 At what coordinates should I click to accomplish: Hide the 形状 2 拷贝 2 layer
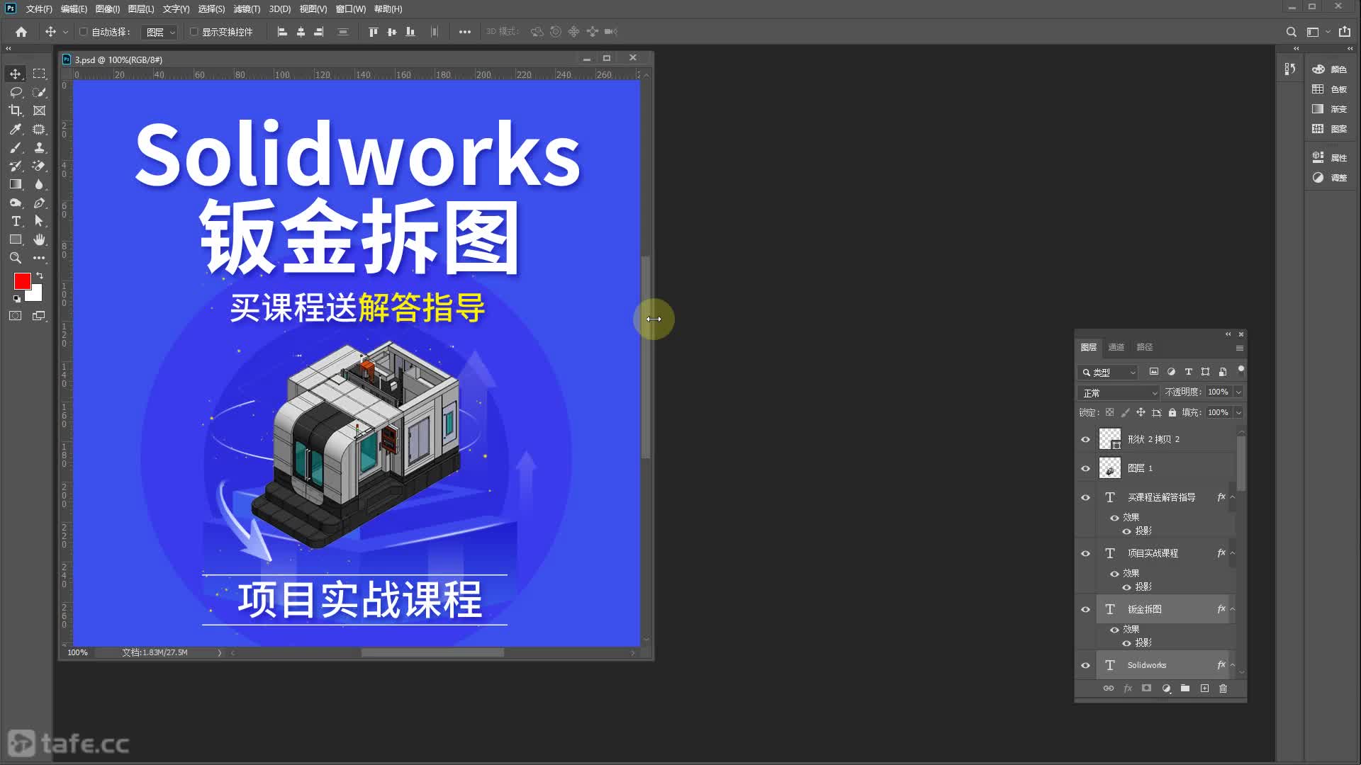1085,439
